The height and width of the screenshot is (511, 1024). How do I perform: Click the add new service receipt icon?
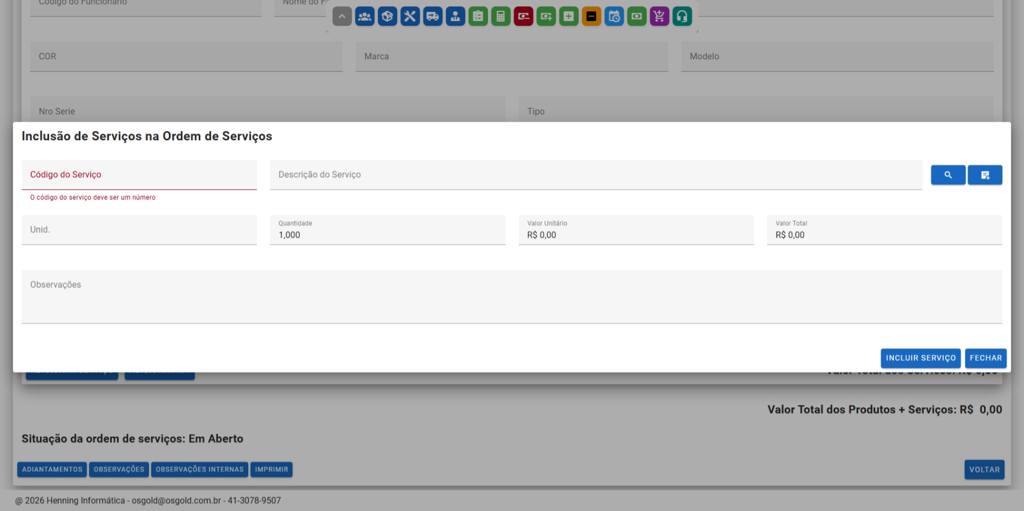pos(985,175)
